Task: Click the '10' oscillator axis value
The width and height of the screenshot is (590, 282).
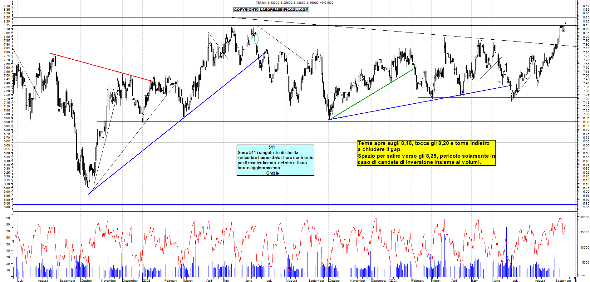Action: click(x=8, y=270)
